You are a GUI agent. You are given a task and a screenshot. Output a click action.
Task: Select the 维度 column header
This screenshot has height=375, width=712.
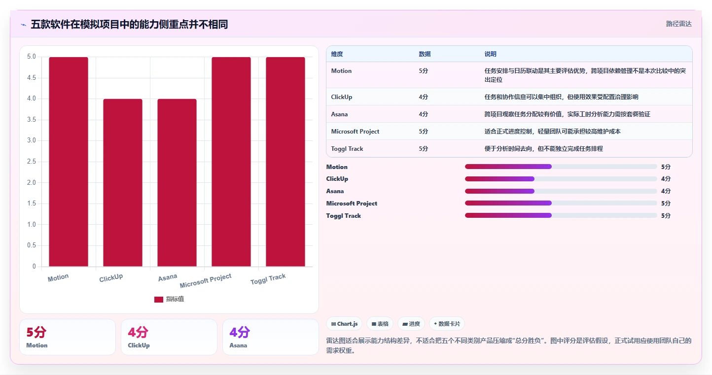(337, 54)
